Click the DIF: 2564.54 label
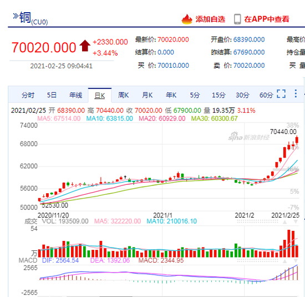 tap(60, 260)
